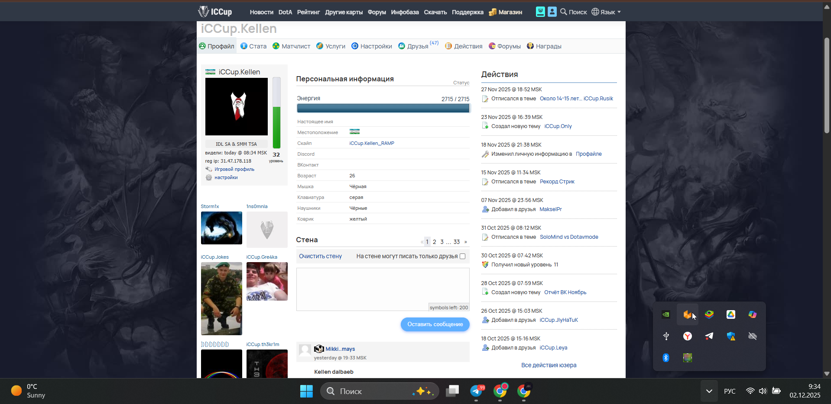The image size is (831, 404).
Task: Open the Рекорд Стрик topic link
Action: pyautogui.click(x=557, y=182)
